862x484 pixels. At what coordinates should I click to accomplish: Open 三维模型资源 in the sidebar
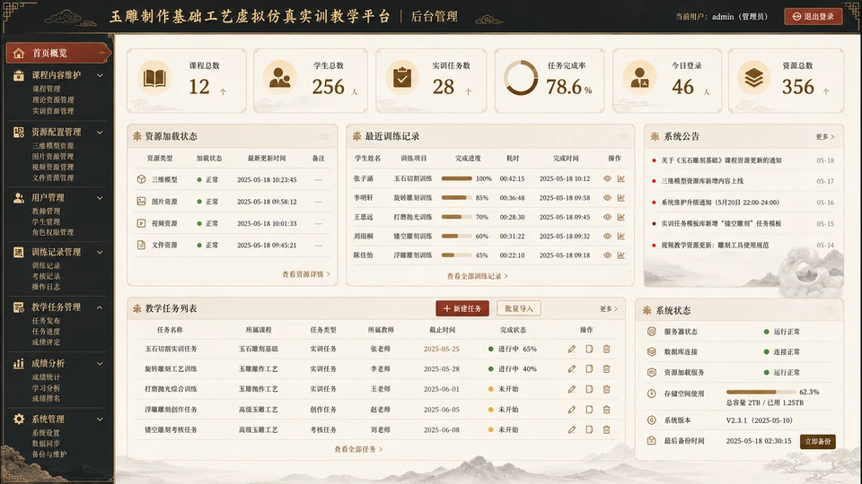click(53, 146)
